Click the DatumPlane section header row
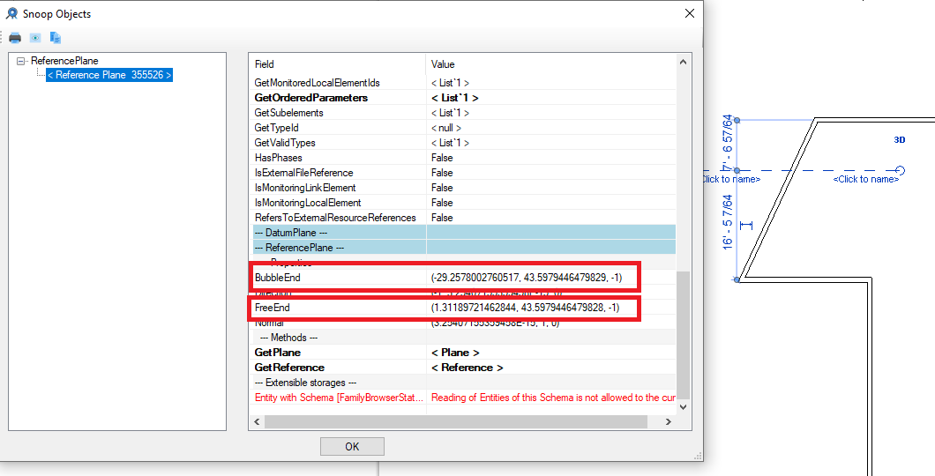The height and width of the screenshot is (476, 935). tap(463, 233)
